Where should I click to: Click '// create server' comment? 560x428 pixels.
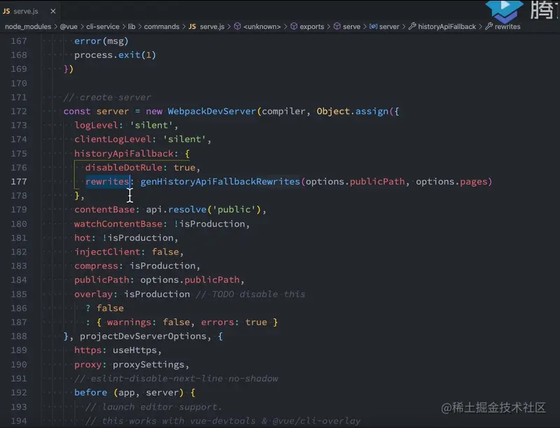(x=107, y=97)
